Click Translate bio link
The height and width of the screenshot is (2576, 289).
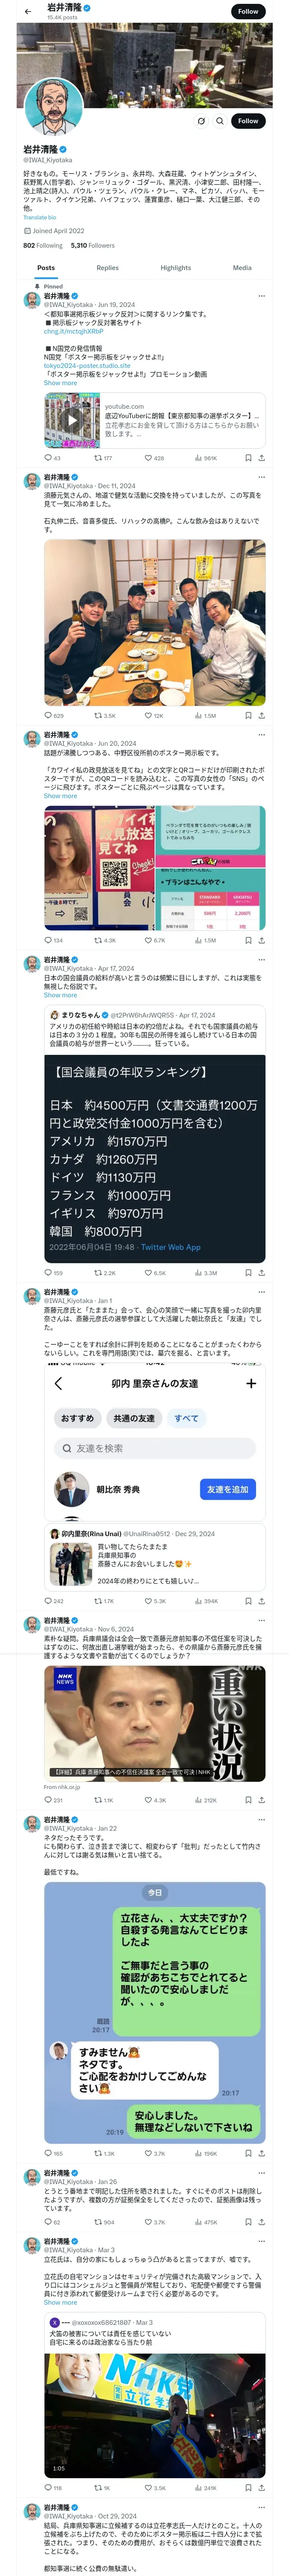[x=40, y=217]
